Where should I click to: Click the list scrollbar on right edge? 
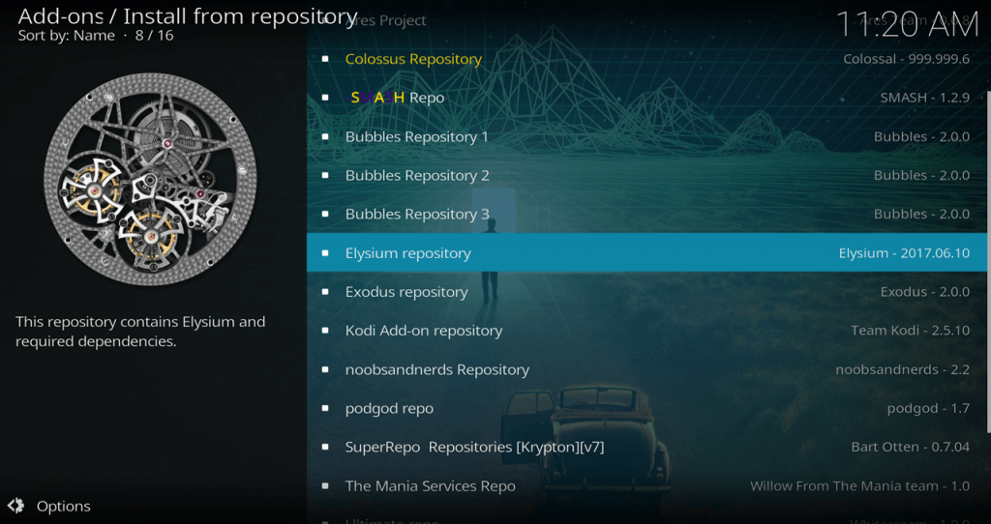[x=988, y=262]
